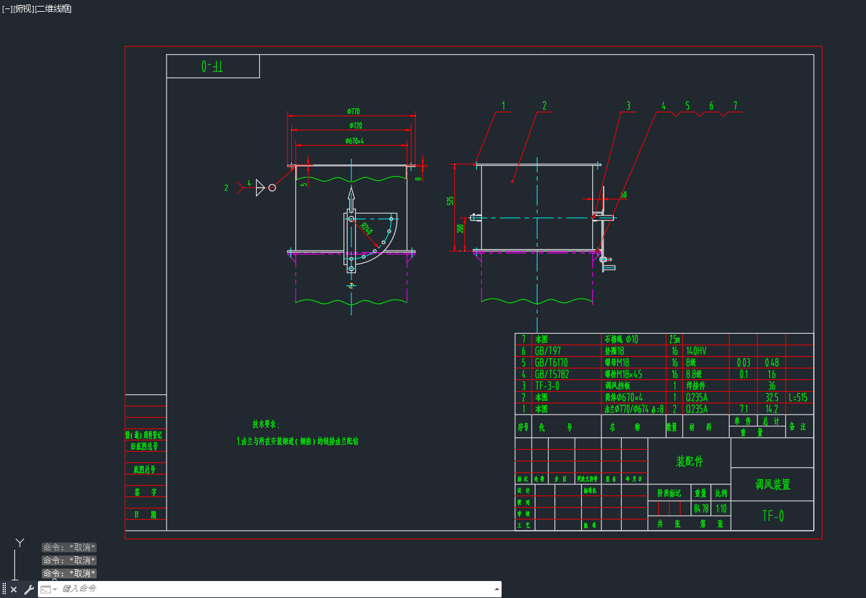Open the recent commands dropdown
Screen dimensions: 866x598
tap(48, 590)
